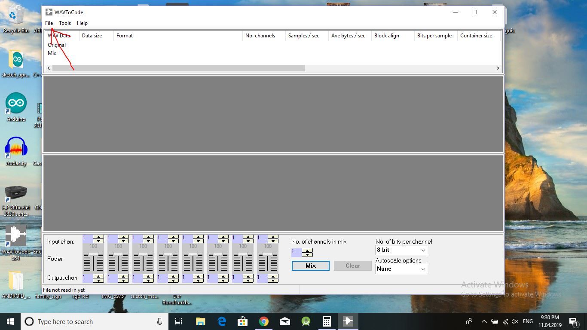
Task: Increase the first Input chan spinner
Action: point(98,237)
